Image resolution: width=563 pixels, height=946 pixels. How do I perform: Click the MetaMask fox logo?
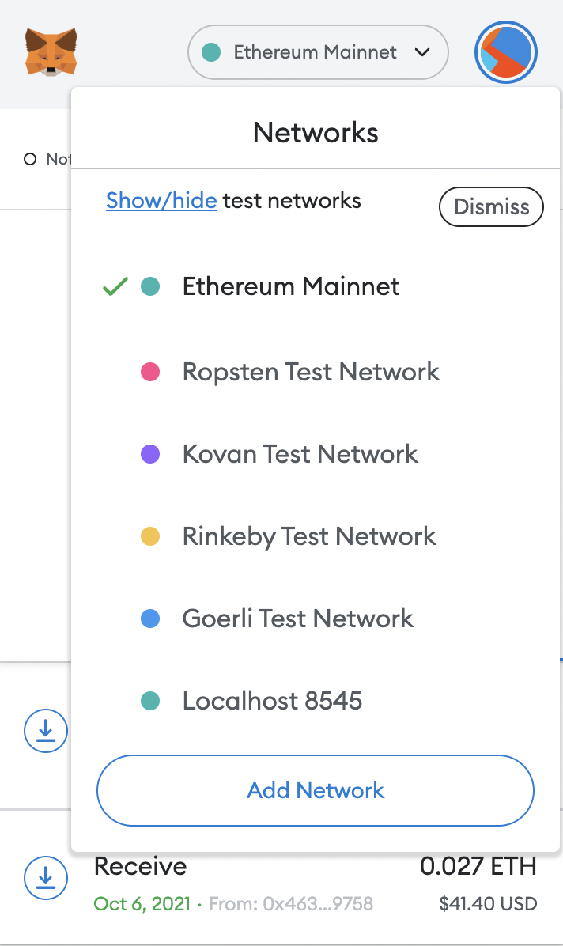(51, 51)
